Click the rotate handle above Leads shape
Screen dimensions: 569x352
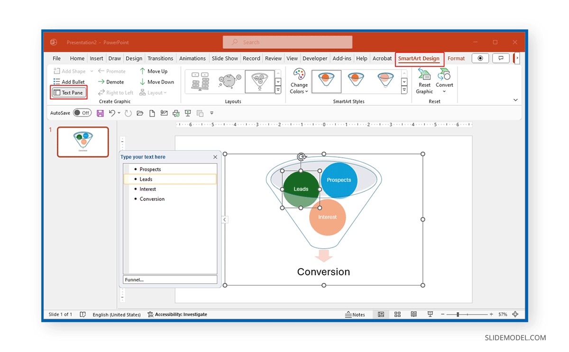(x=301, y=157)
